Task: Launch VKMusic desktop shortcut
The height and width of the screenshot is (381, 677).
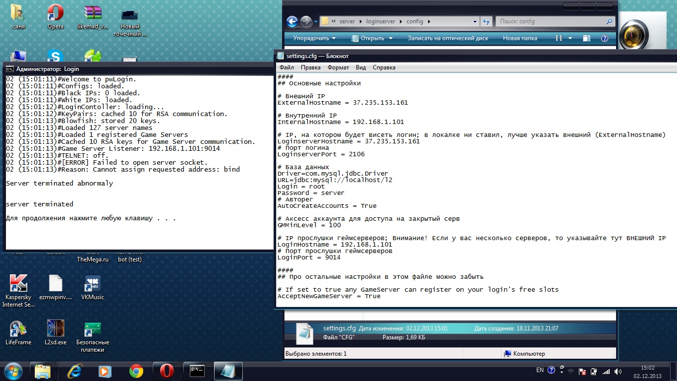Action: pos(93,288)
